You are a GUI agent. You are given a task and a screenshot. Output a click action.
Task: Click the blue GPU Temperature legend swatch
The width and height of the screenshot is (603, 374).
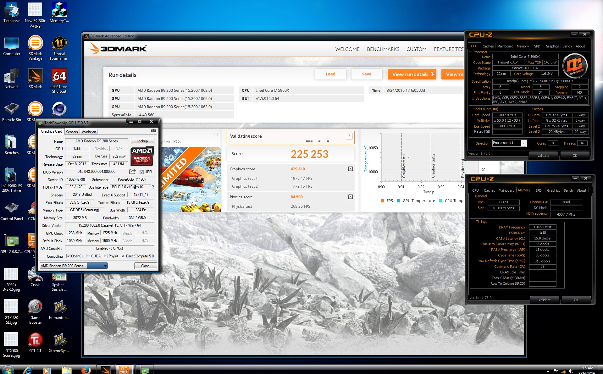(399, 201)
